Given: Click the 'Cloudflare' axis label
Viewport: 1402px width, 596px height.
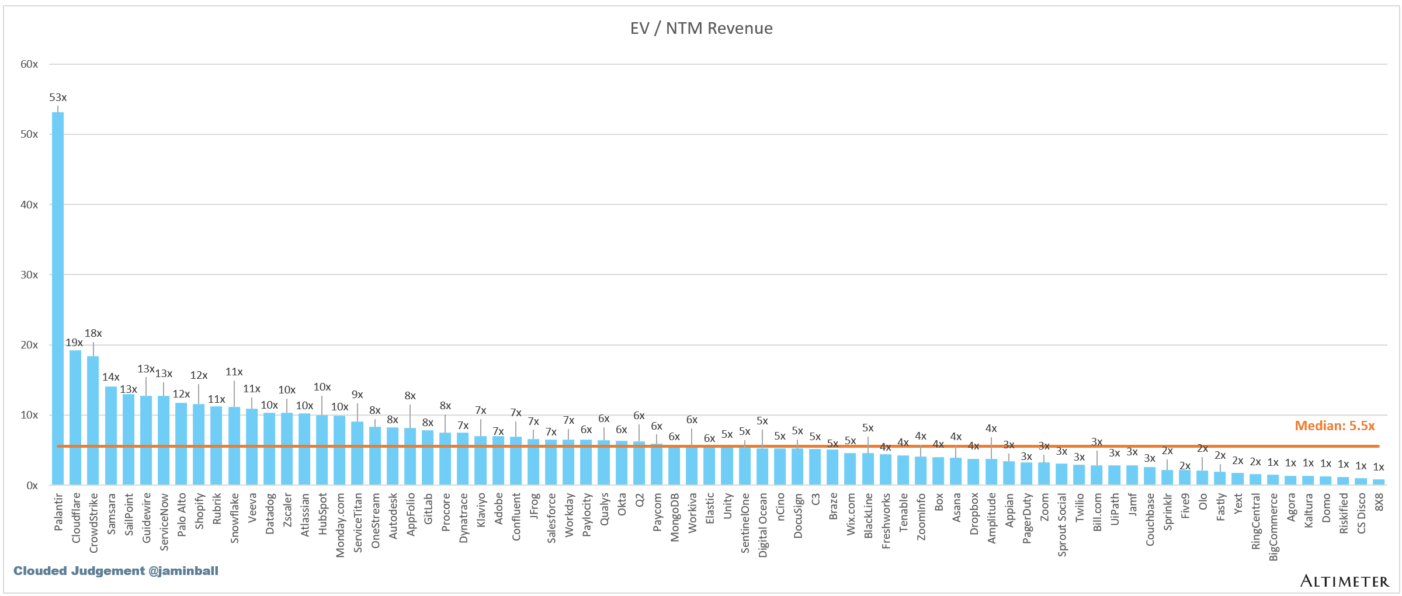Looking at the screenshot, I should [x=75, y=518].
